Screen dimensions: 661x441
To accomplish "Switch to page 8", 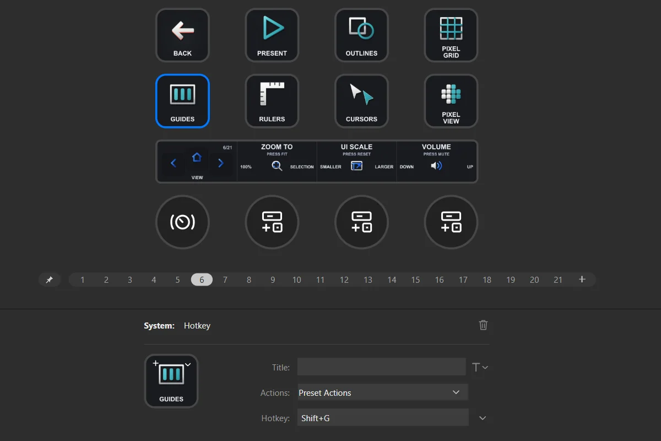I will point(249,280).
